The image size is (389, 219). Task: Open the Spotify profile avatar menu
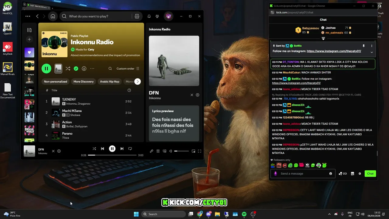168,16
